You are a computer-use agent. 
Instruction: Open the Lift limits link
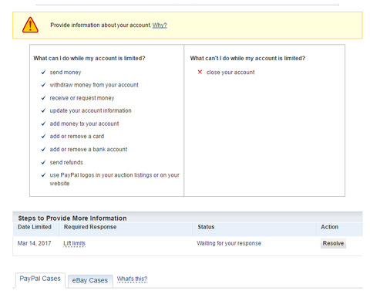pos(74,243)
